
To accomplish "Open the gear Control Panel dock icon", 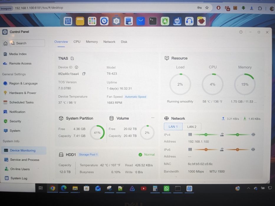I will click(116, 21).
